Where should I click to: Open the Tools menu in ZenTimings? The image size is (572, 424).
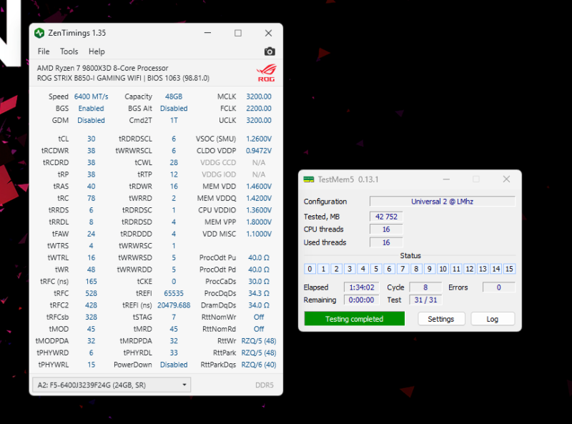tap(69, 51)
